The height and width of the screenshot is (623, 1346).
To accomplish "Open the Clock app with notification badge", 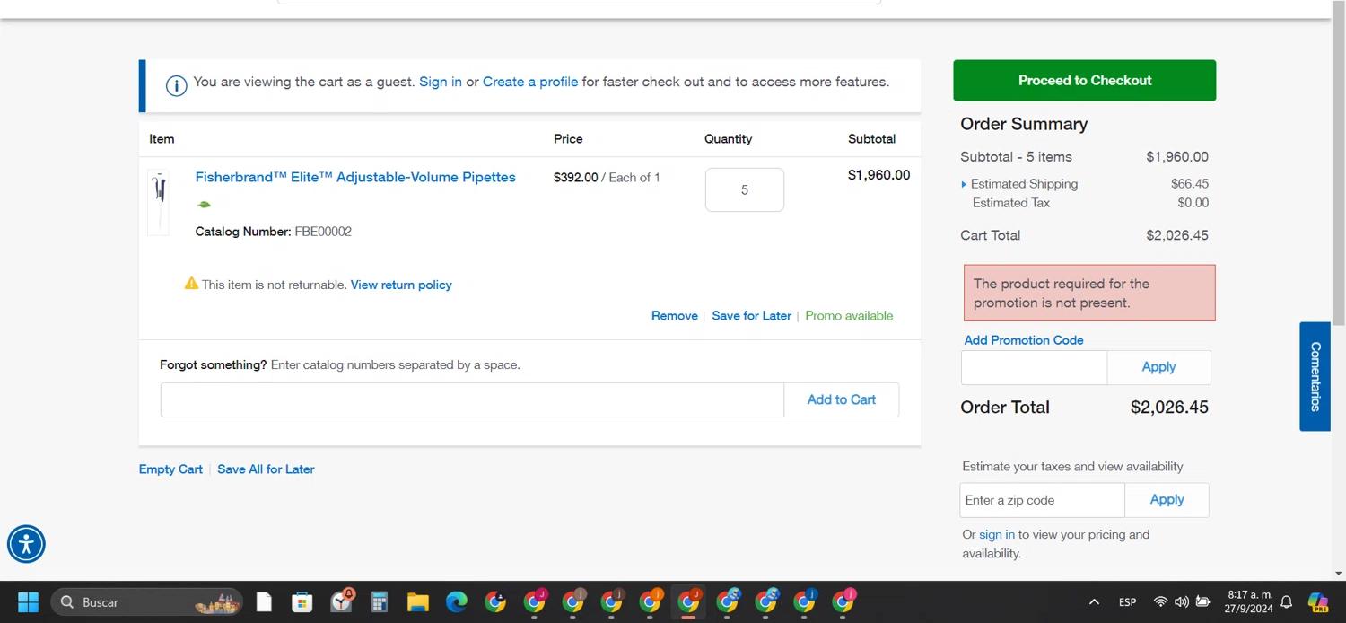I will pos(342,602).
